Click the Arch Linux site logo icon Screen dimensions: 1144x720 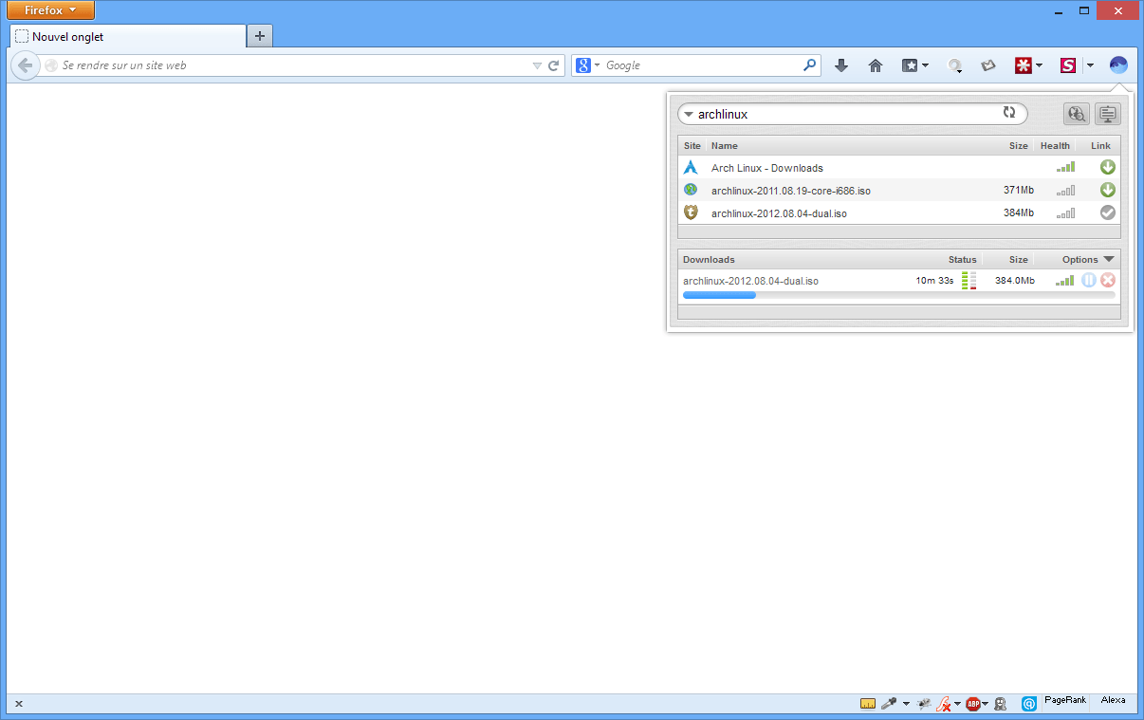click(691, 167)
